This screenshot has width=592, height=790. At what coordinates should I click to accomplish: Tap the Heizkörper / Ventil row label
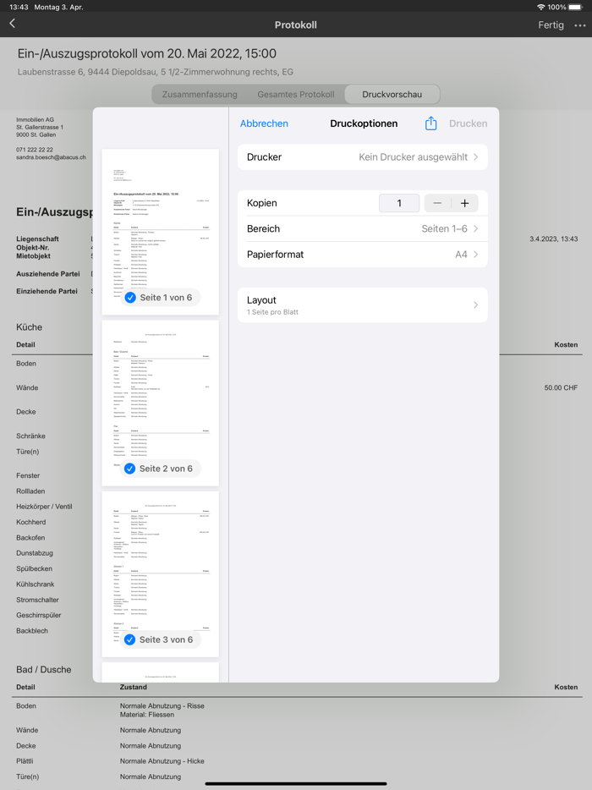pos(44,507)
